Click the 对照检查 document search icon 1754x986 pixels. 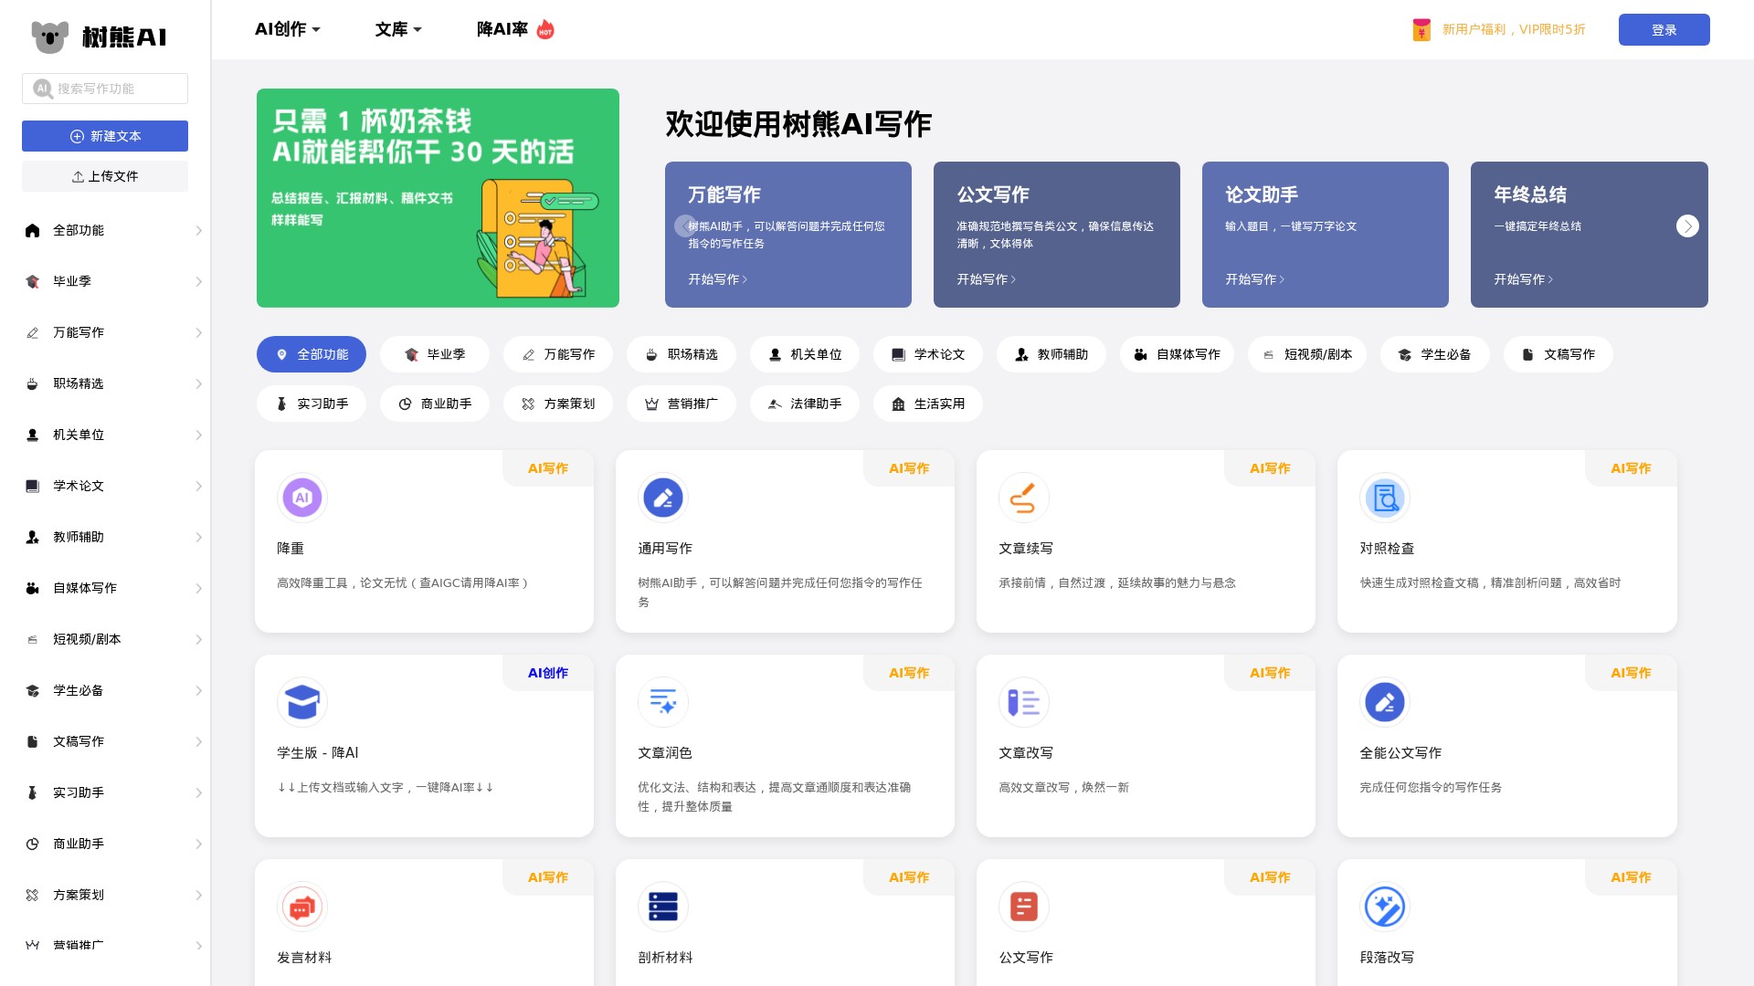coord(1384,498)
